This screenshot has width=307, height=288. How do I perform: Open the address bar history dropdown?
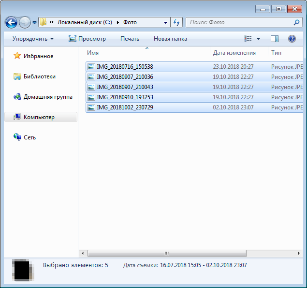click(x=165, y=23)
